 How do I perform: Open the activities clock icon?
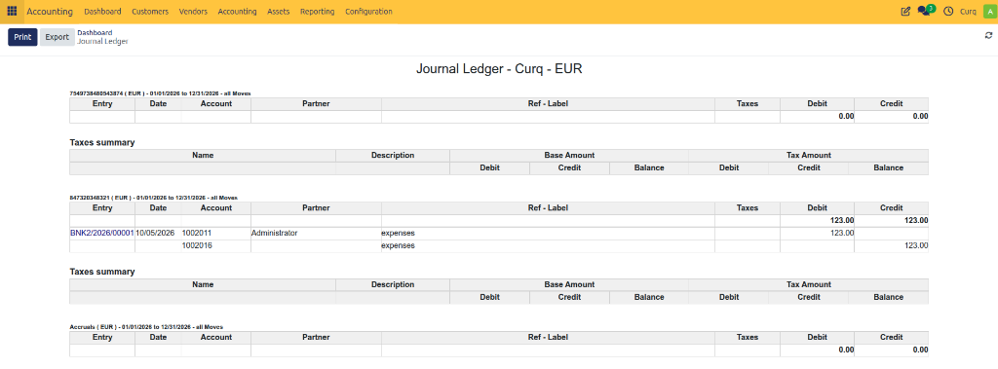coord(947,12)
